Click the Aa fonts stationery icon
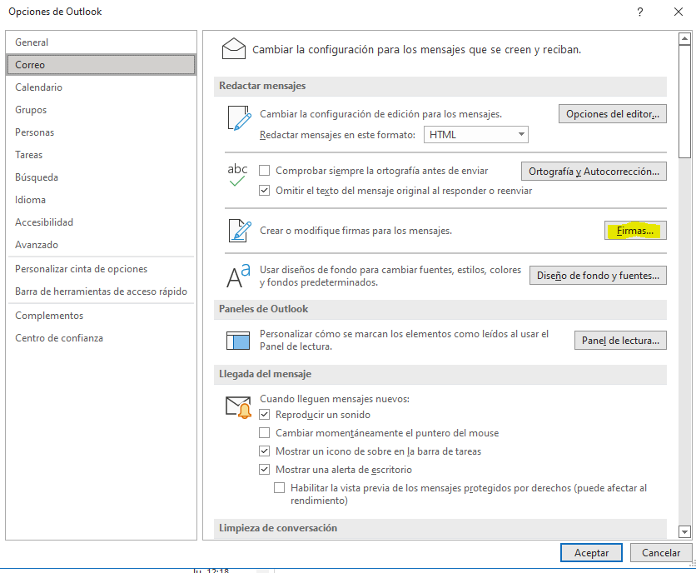696x573 pixels. [238, 276]
